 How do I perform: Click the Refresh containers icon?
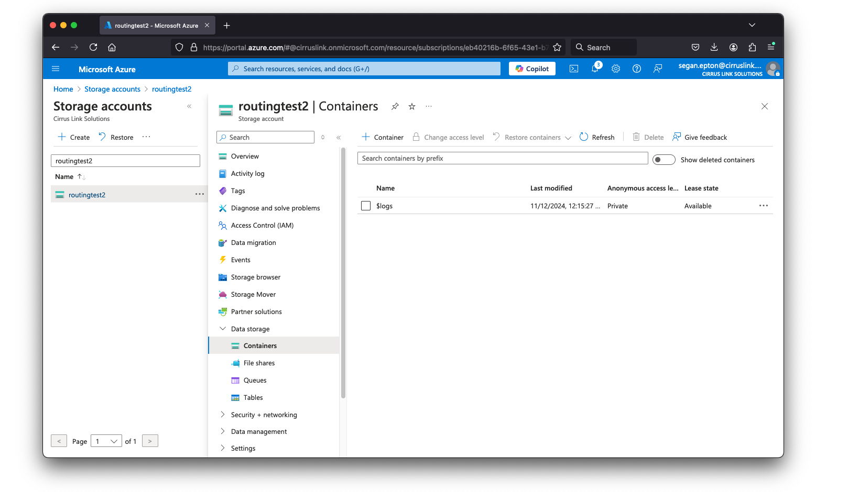584,137
